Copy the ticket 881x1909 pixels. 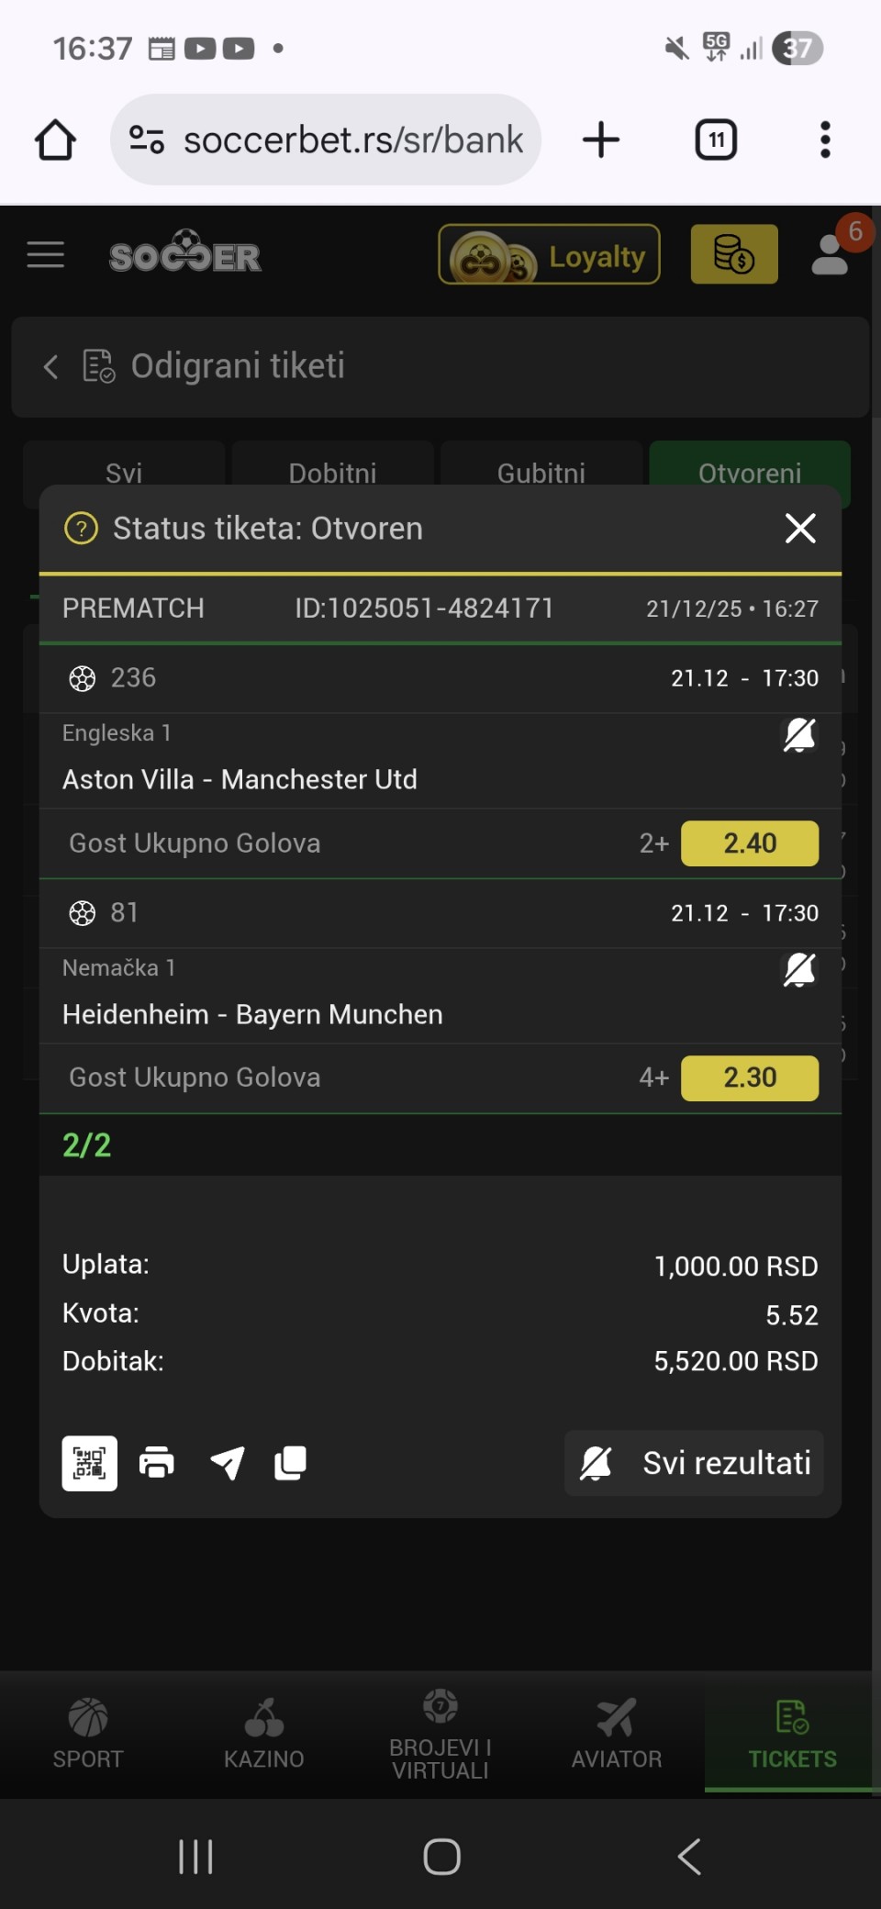point(291,1463)
